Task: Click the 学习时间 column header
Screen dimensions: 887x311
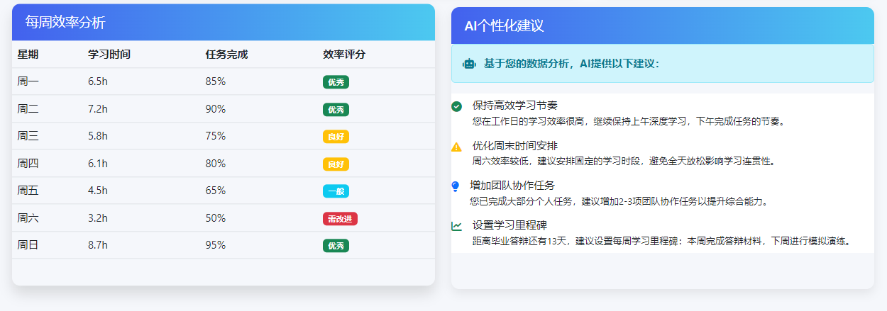Action: pyautogui.click(x=109, y=55)
